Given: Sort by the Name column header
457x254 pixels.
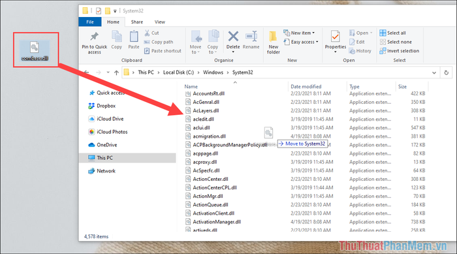Looking at the screenshot, I should [191, 87].
